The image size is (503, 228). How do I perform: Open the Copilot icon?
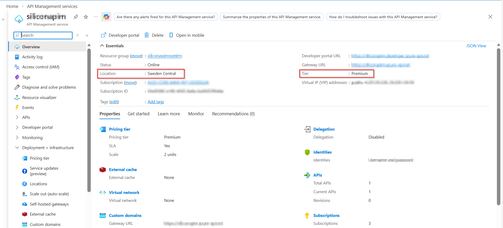pyautogui.click(x=106, y=17)
